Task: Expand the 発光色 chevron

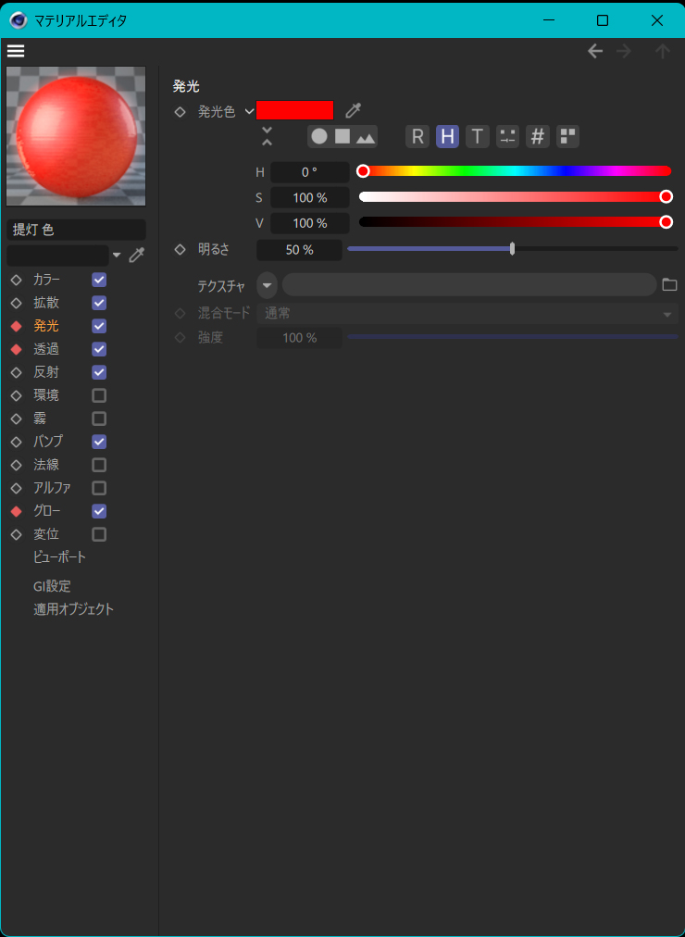Action: pos(249,112)
